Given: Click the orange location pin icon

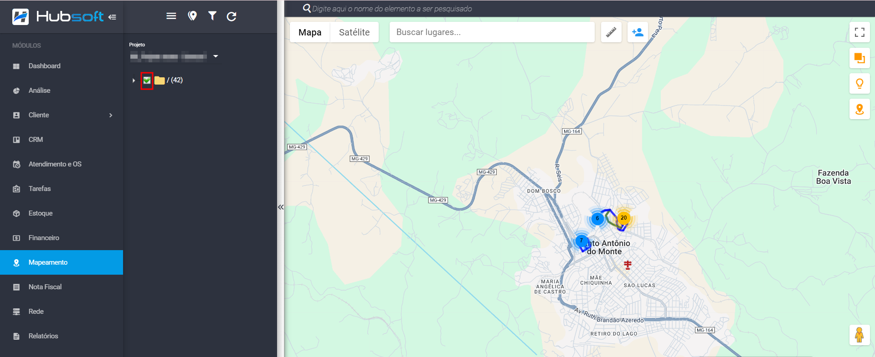Looking at the screenshot, I should [860, 109].
